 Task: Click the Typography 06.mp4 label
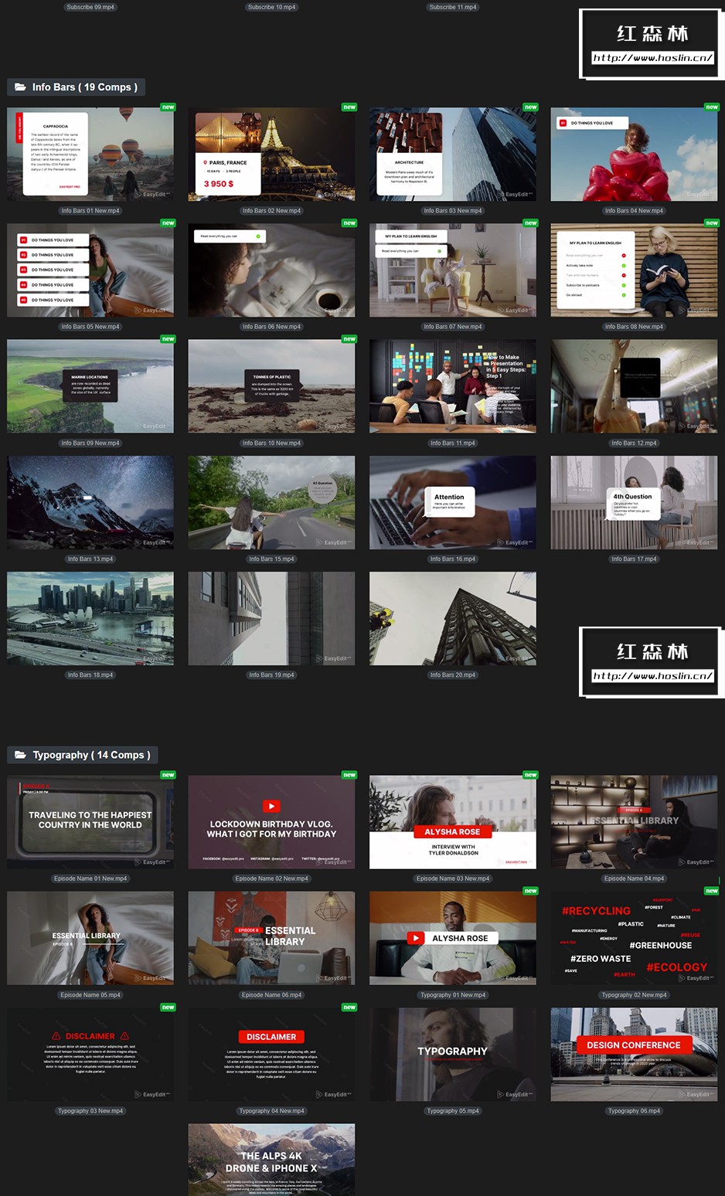(634, 1111)
